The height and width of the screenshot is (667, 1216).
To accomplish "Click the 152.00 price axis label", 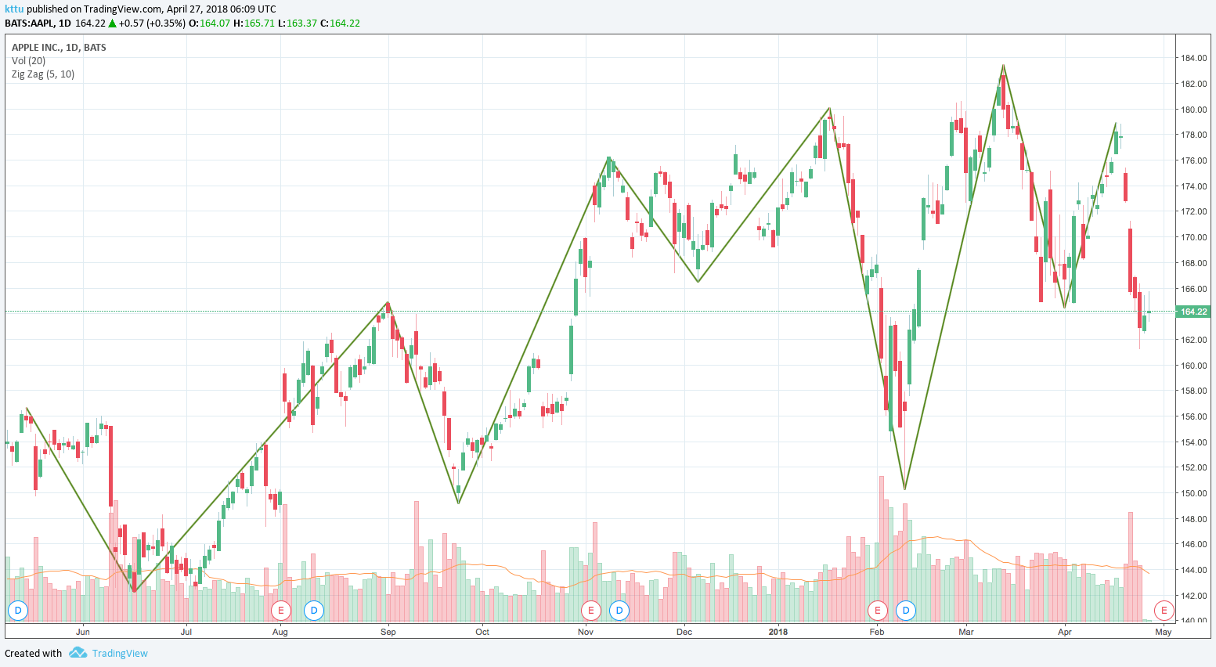I will (1193, 467).
